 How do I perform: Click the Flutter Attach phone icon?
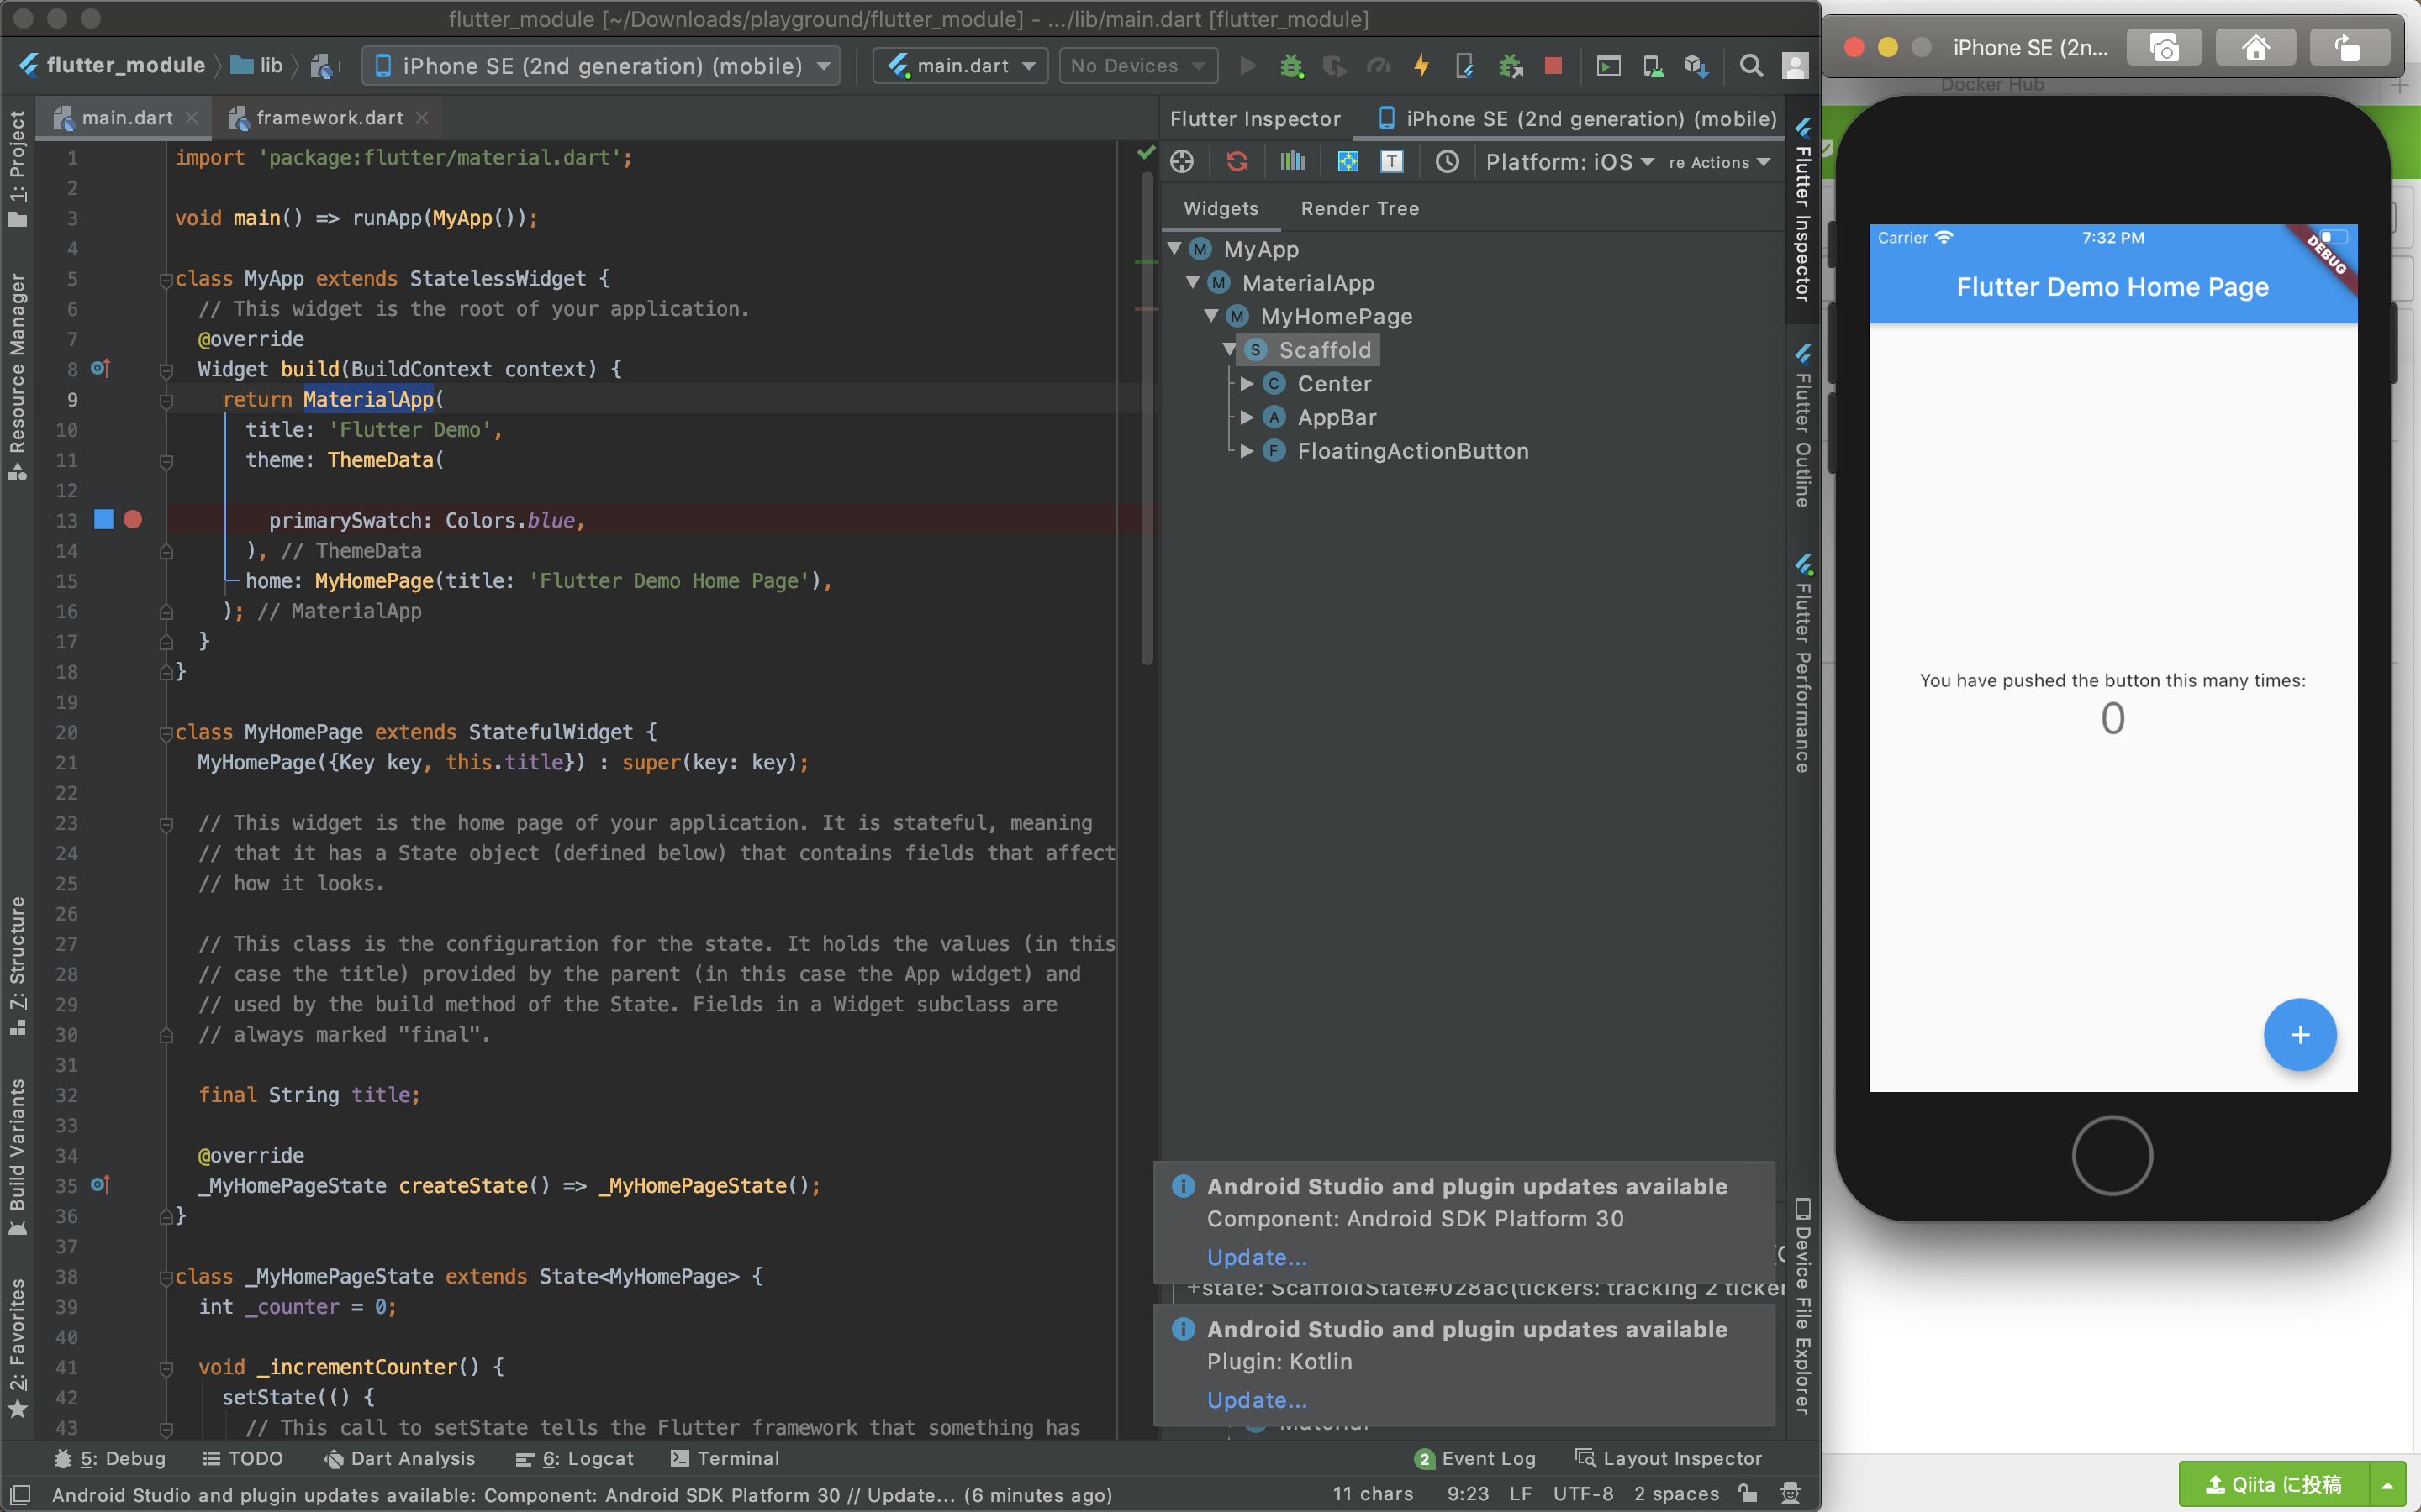pyautogui.click(x=1464, y=66)
